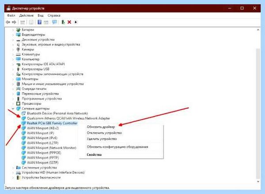Select the Батареи battery icon
265x194 pixels.
tap(18, 30)
